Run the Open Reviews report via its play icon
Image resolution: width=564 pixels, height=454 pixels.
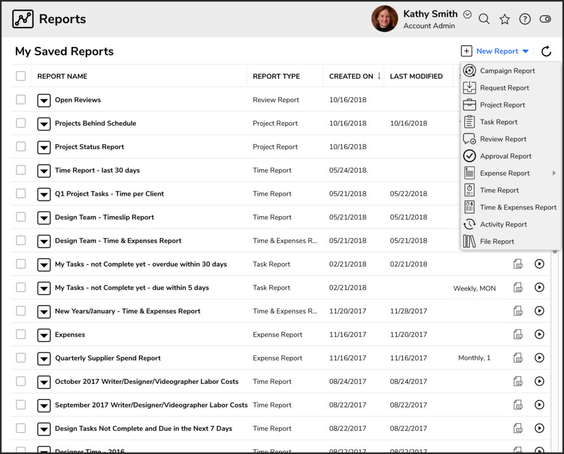click(539, 100)
